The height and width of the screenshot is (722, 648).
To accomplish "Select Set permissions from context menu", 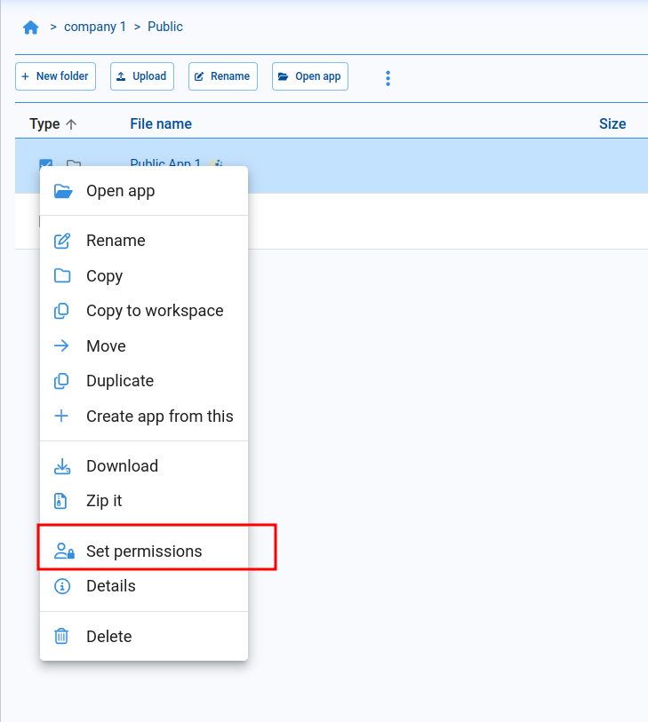I will click(x=144, y=551).
